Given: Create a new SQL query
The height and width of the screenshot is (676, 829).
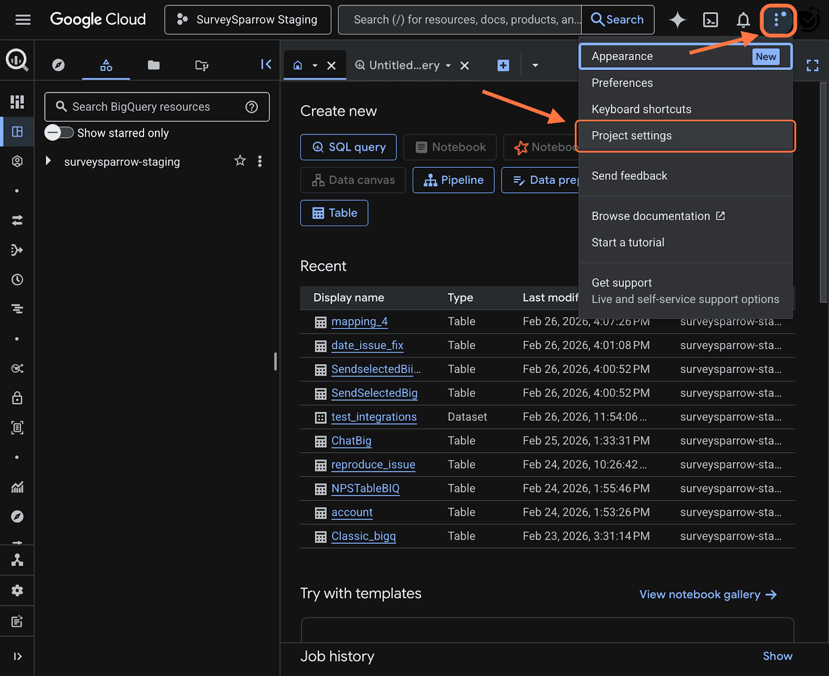Looking at the screenshot, I should tap(348, 147).
